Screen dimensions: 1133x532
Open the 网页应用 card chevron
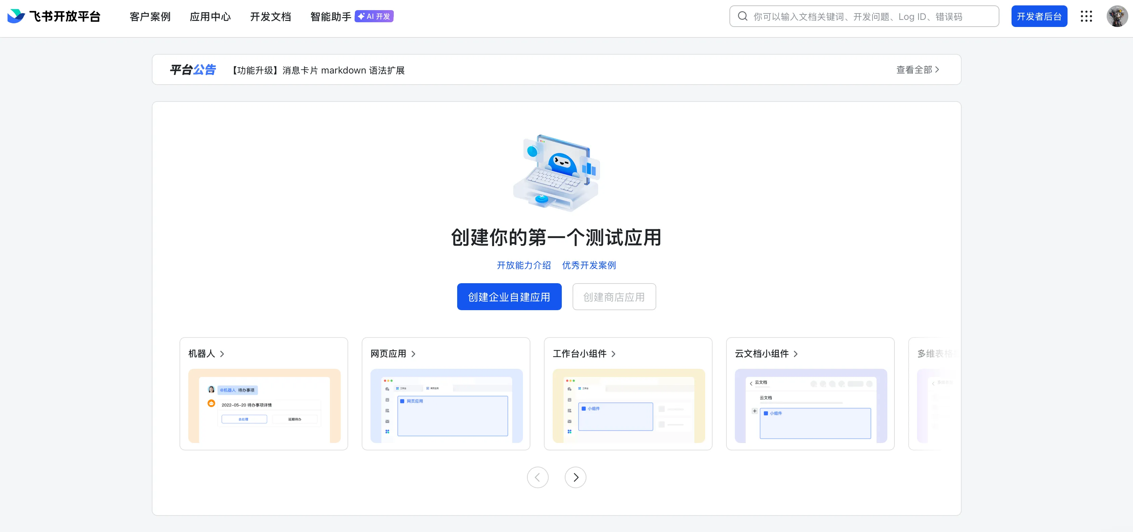(x=413, y=354)
